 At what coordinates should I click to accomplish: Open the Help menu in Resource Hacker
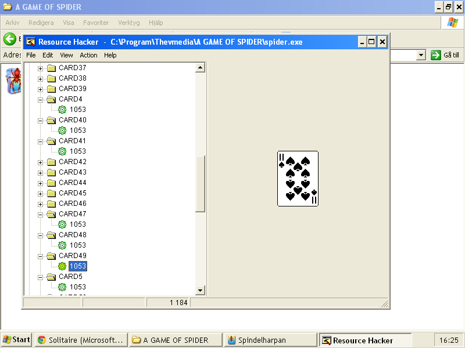point(110,55)
